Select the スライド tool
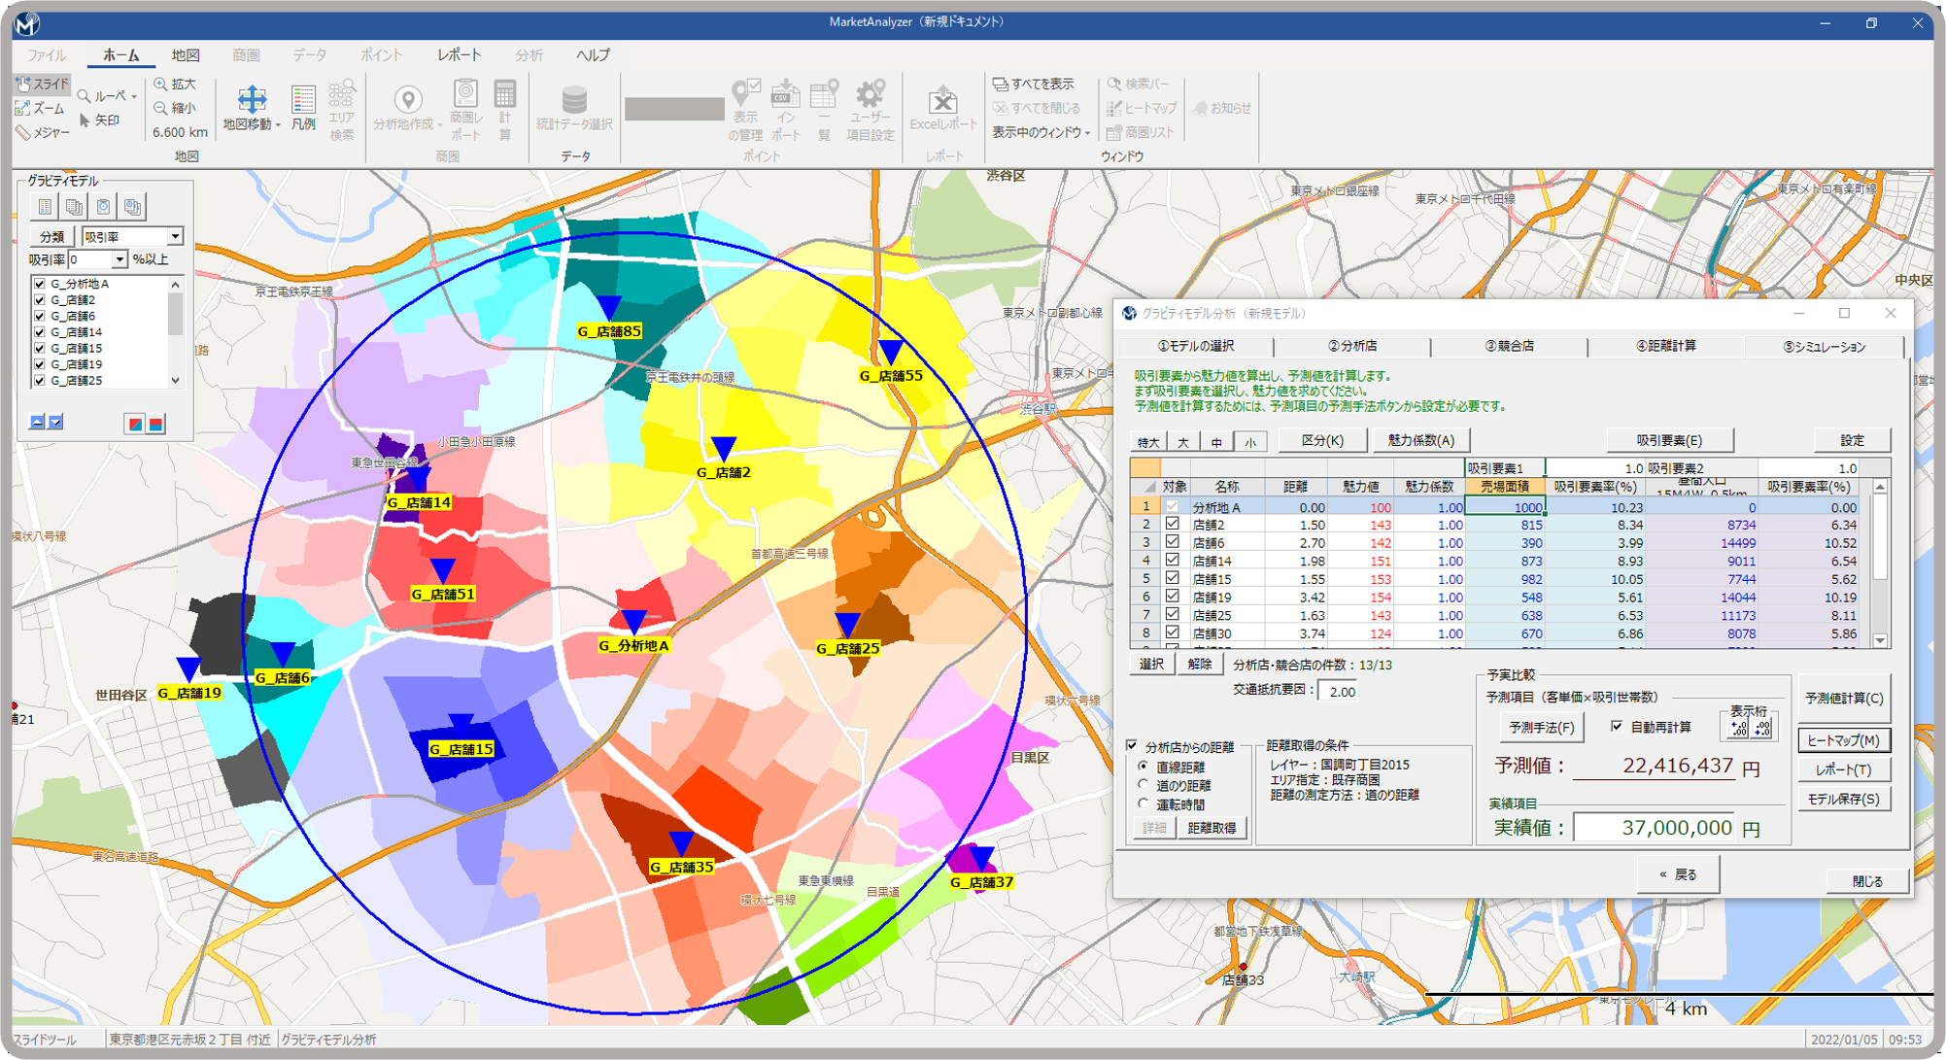The image size is (1946, 1060). [45, 85]
